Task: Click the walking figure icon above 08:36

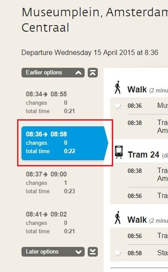Action: click(x=118, y=88)
